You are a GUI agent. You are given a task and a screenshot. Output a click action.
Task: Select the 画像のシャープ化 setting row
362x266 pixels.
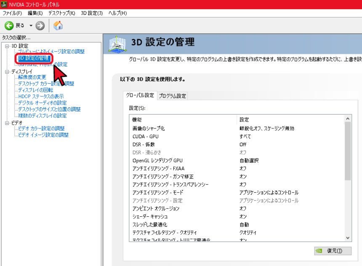237,128
